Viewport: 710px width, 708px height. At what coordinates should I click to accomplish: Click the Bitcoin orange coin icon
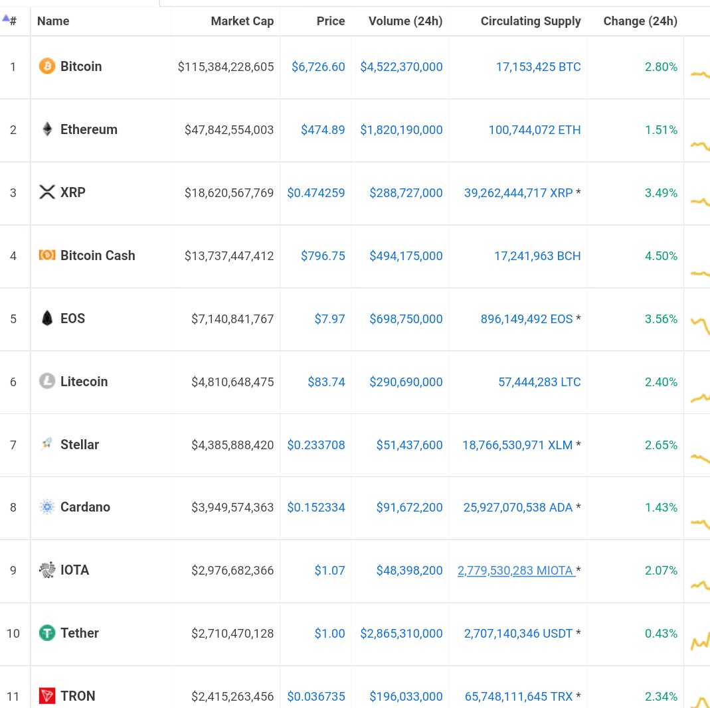47,66
